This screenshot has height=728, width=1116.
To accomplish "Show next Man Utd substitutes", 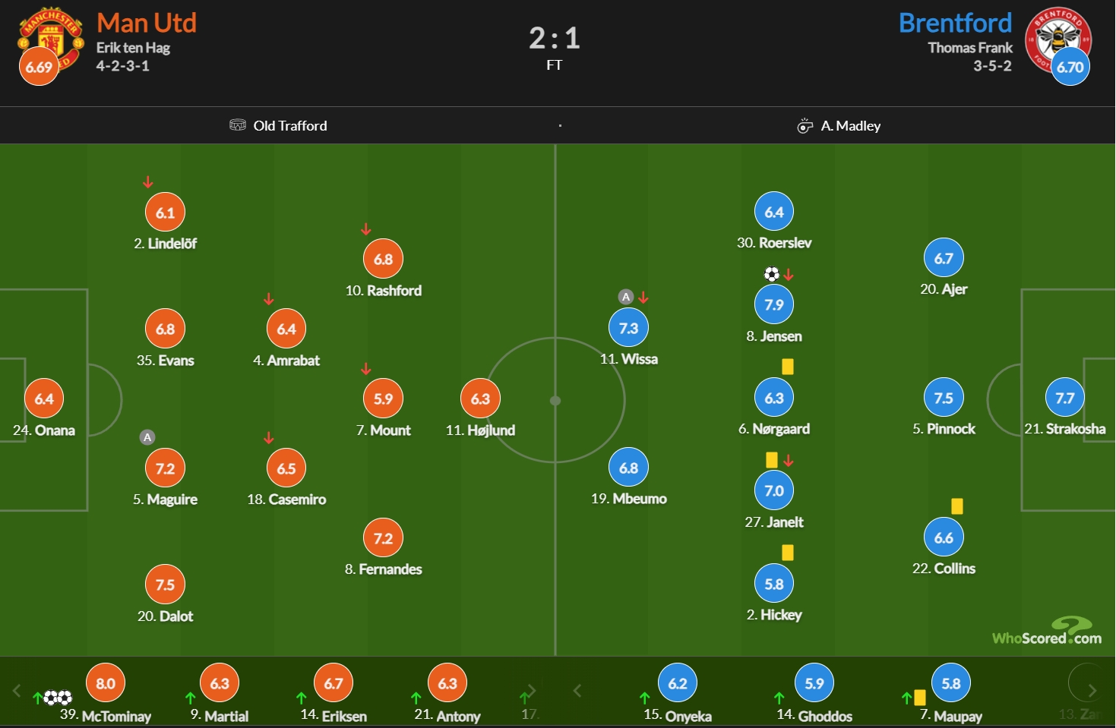I will point(532,691).
